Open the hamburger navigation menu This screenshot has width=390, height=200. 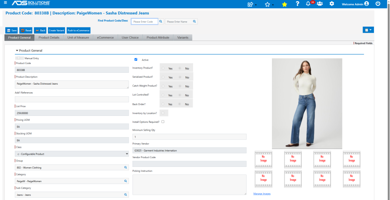(x=5, y=3)
